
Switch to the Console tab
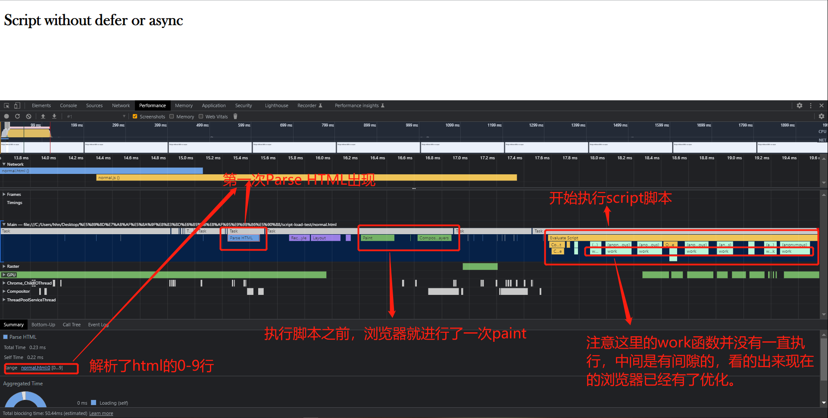tap(69, 105)
